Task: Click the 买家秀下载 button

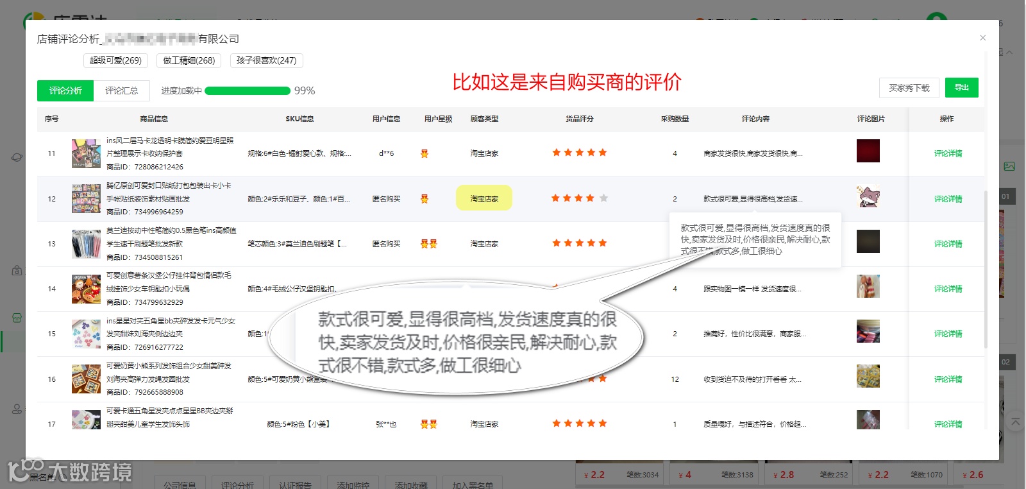Action: tap(909, 88)
